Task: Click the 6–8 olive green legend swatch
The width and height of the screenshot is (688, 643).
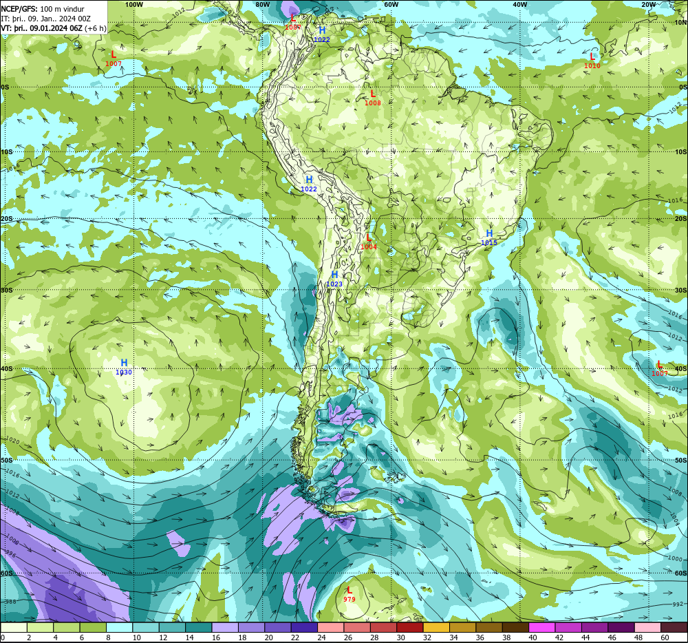Action: point(93,628)
